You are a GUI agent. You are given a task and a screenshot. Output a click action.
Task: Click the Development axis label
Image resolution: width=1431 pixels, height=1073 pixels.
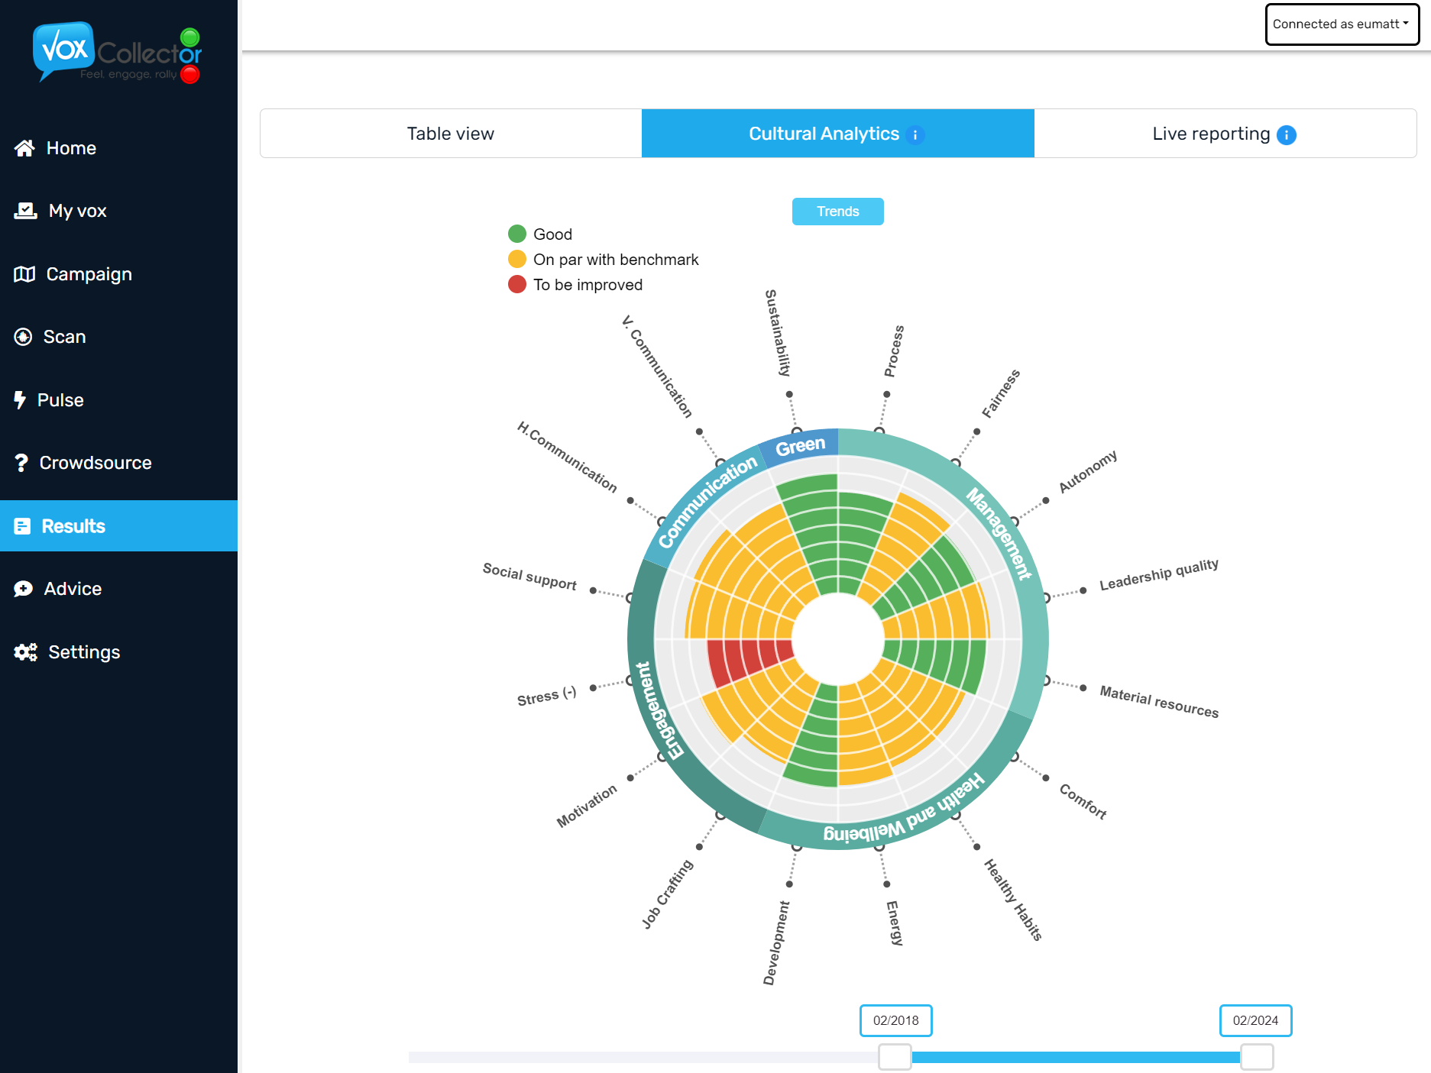[777, 943]
